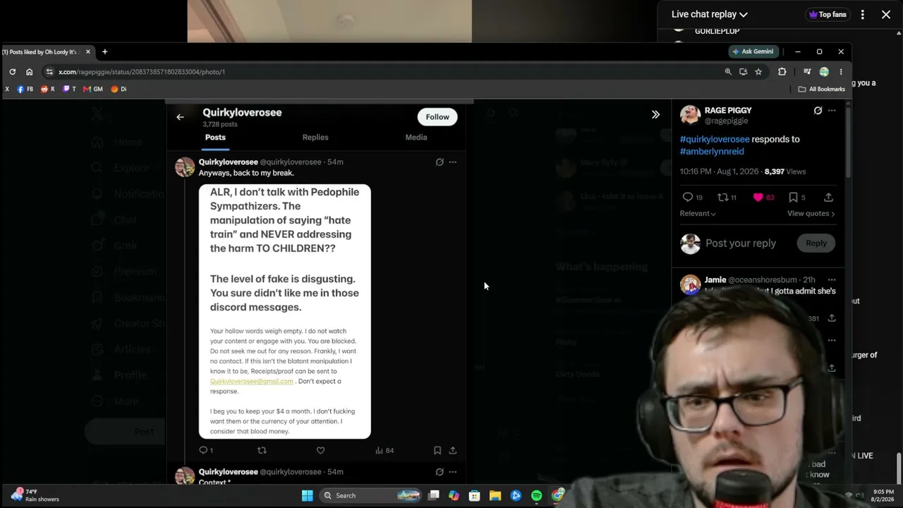Open the FB bookmark

[x=25, y=89]
